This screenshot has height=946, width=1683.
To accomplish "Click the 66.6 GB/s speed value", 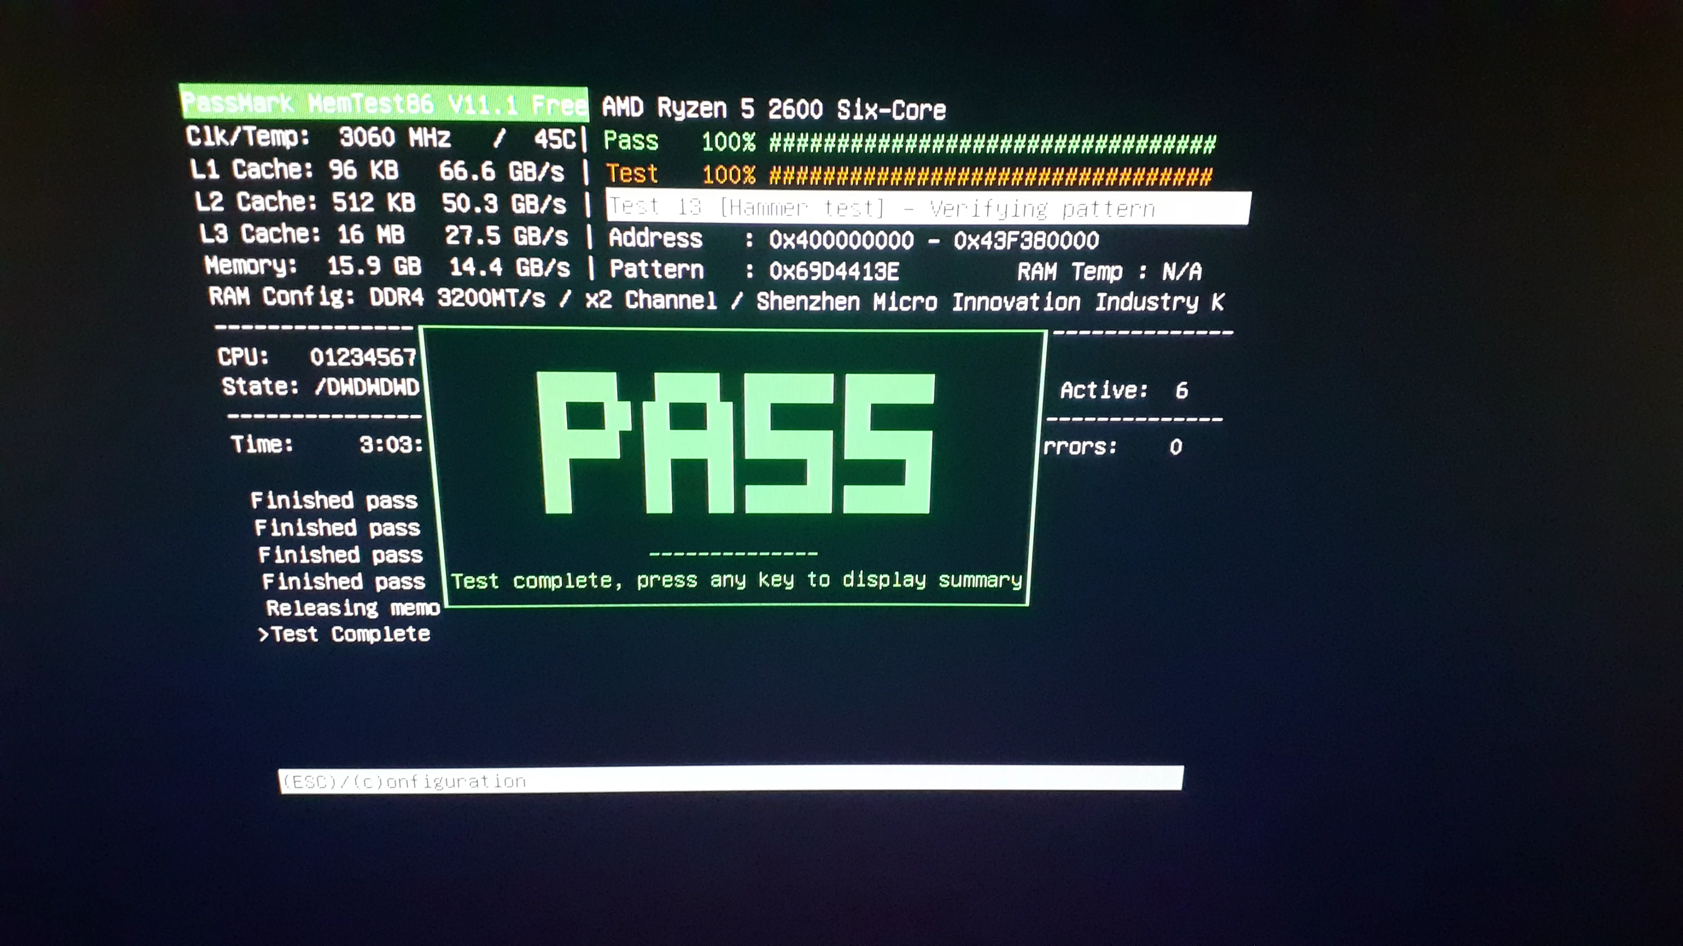I will (501, 171).
